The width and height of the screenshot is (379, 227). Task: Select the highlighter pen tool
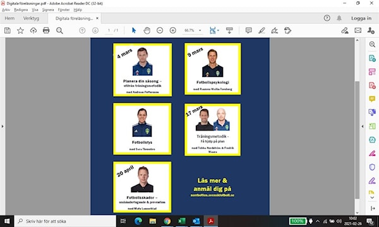[x=262, y=30]
